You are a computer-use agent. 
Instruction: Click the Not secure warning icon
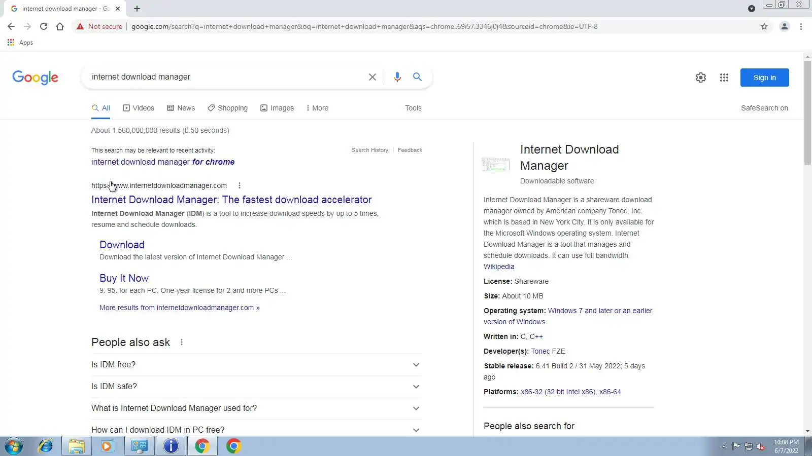point(80,26)
